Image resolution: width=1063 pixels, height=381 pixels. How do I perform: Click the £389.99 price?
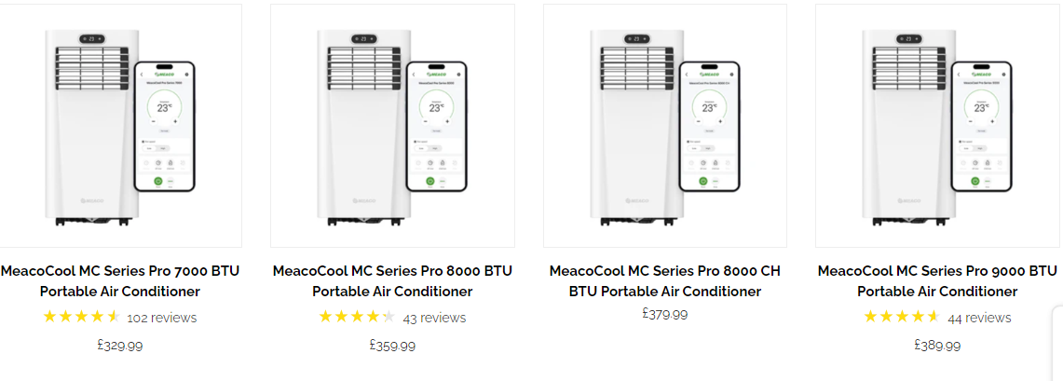(x=937, y=346)
